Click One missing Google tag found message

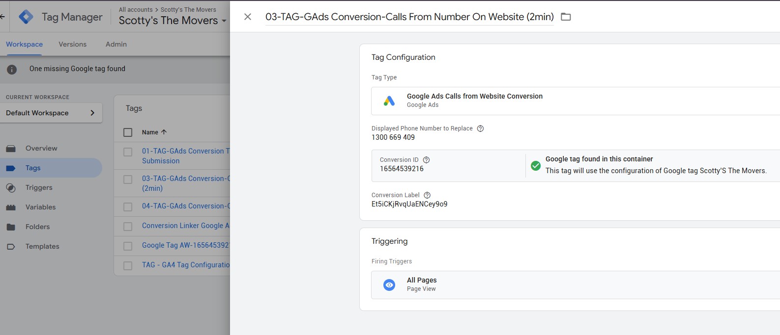coord(77,69)
